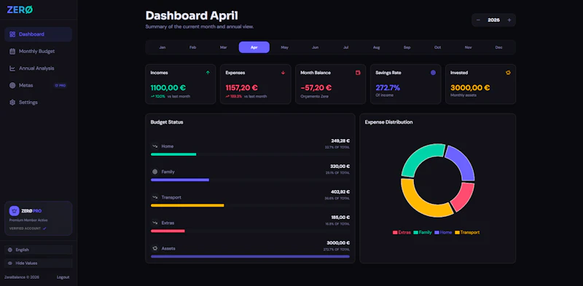583x286 pixels.
Task: Click the purple circle icon on Savings Rate
Action: pyautogui.click(x=433, y=73)
